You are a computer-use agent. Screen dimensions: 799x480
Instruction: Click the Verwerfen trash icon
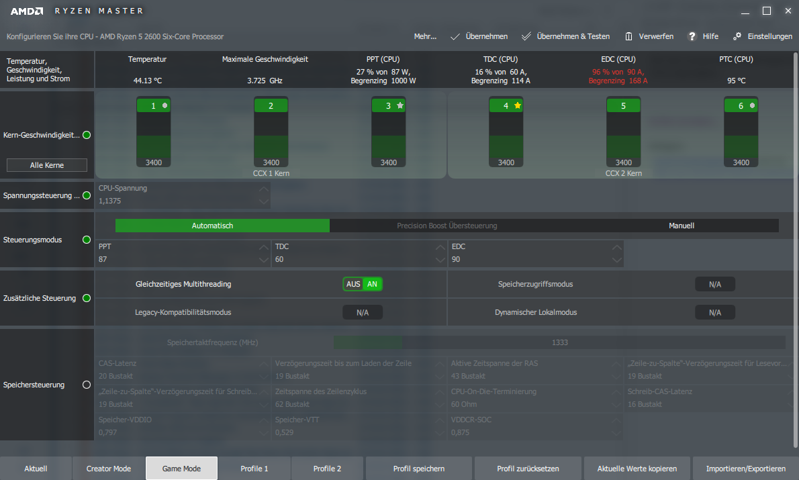click(x=628, y=36)
